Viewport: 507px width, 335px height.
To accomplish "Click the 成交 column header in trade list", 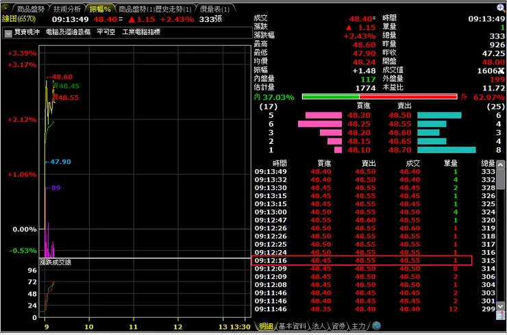I will (x=413, y=164).
